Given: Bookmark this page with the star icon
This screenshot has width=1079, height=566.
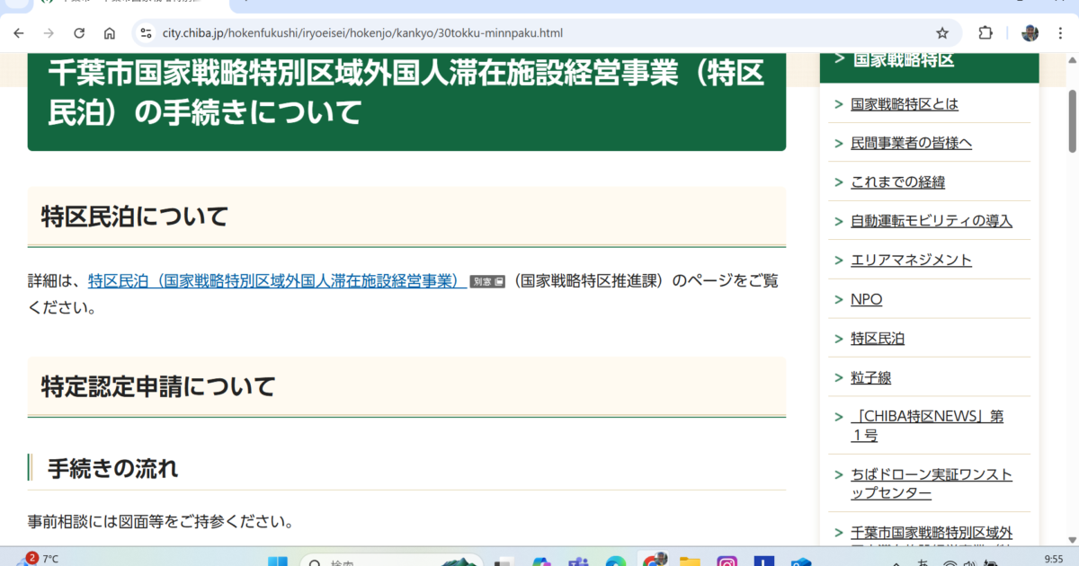Looking at the screenshot, I should (942, 33).
